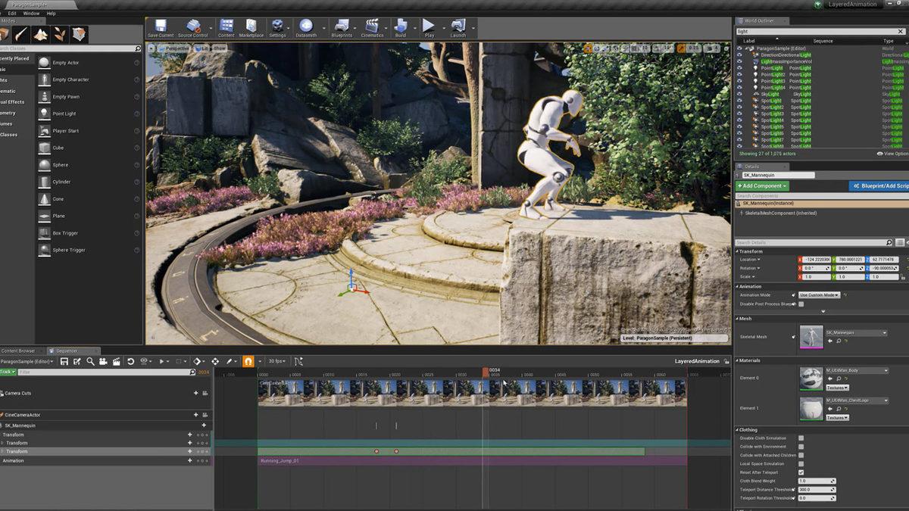The width and height of the screenshot is (909, 511).
Task: Open the Marketplace from the toolbar
Action: pyautogui.click(x=251, y=27)
